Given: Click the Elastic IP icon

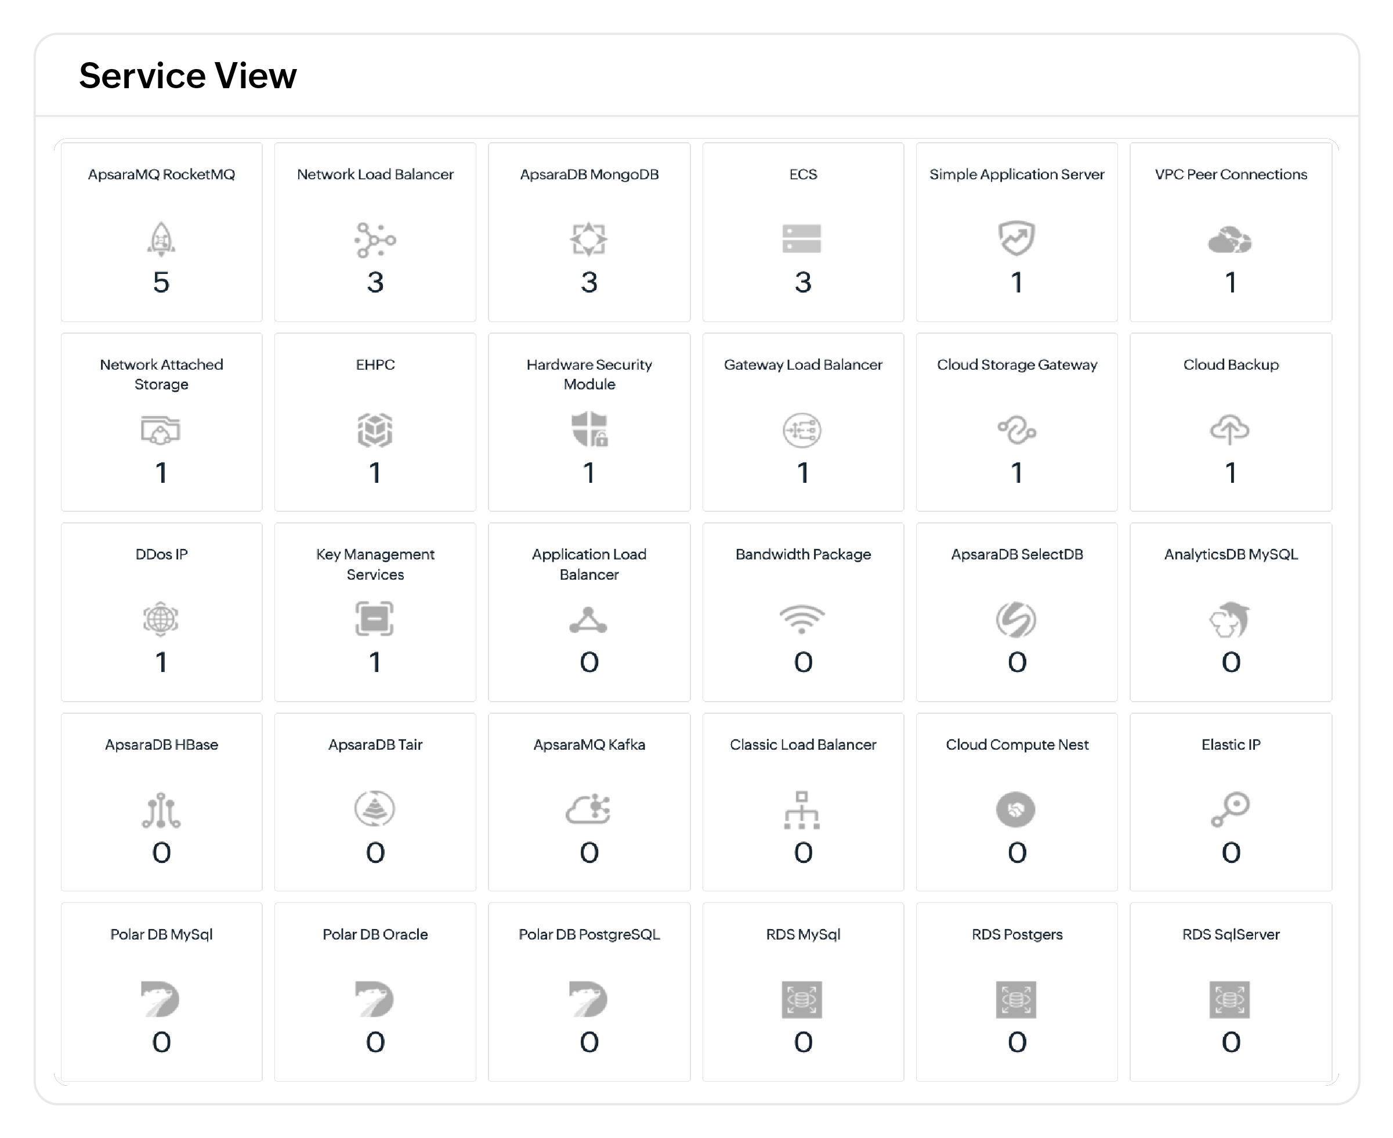Looking at the screenshot, I should coord(1231,810).
